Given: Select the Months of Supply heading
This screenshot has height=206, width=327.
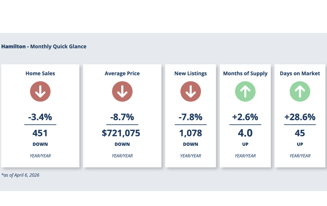Looking at the screenshot, I should tap(245, 73).
